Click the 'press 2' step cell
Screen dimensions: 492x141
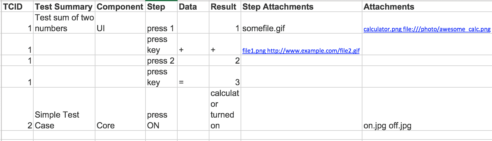tap(161, 61)
